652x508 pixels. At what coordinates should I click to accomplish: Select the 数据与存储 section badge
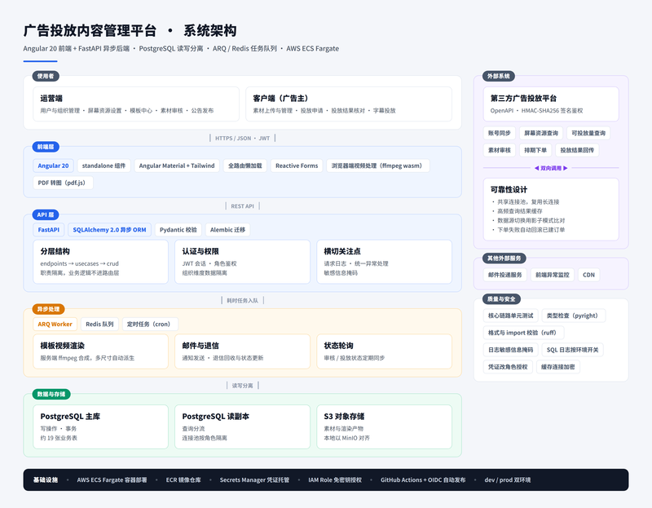point(51,394)
